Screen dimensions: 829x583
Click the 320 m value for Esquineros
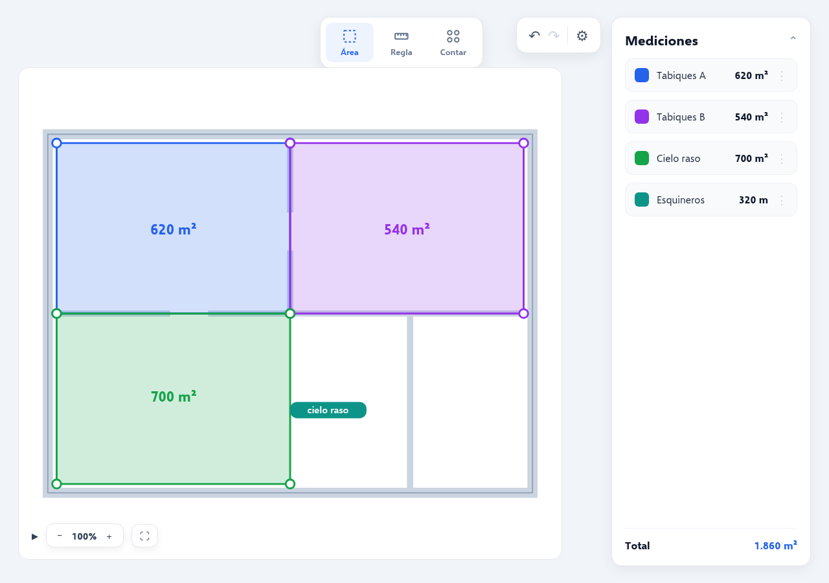[x=753, y=200]
